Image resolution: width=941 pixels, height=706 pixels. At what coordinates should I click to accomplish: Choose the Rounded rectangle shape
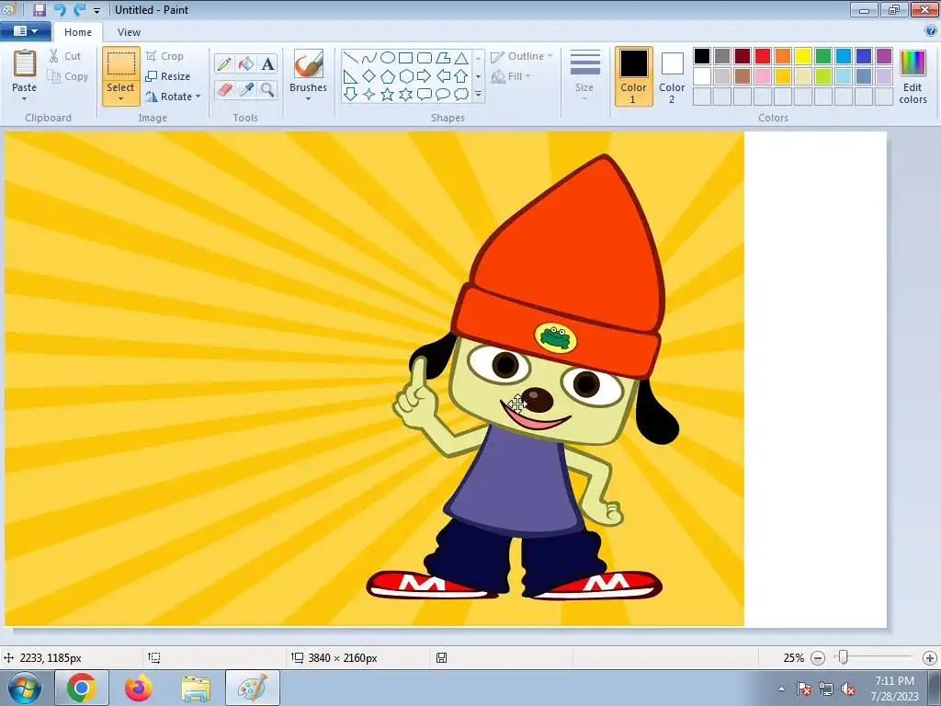pyautogui.click(x=425, y=58)
